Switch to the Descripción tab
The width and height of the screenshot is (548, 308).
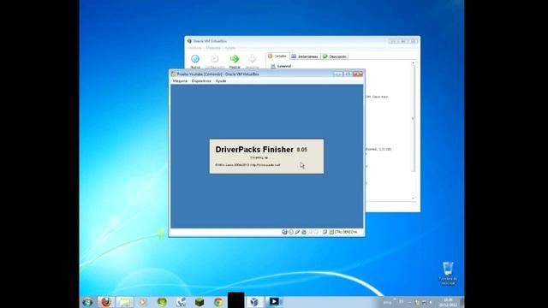point(335,56)
